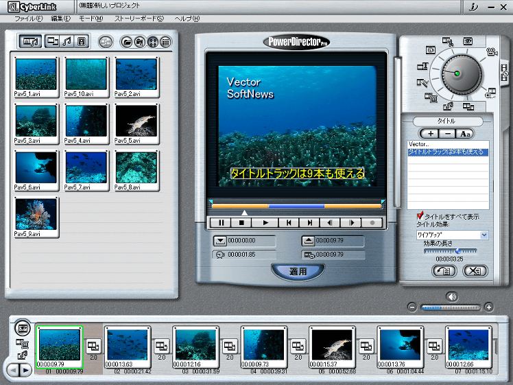Switch library to details grid view

click(166, 42)
